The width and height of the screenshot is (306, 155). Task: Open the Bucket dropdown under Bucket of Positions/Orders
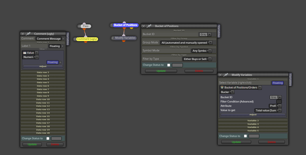coord(232,92)
